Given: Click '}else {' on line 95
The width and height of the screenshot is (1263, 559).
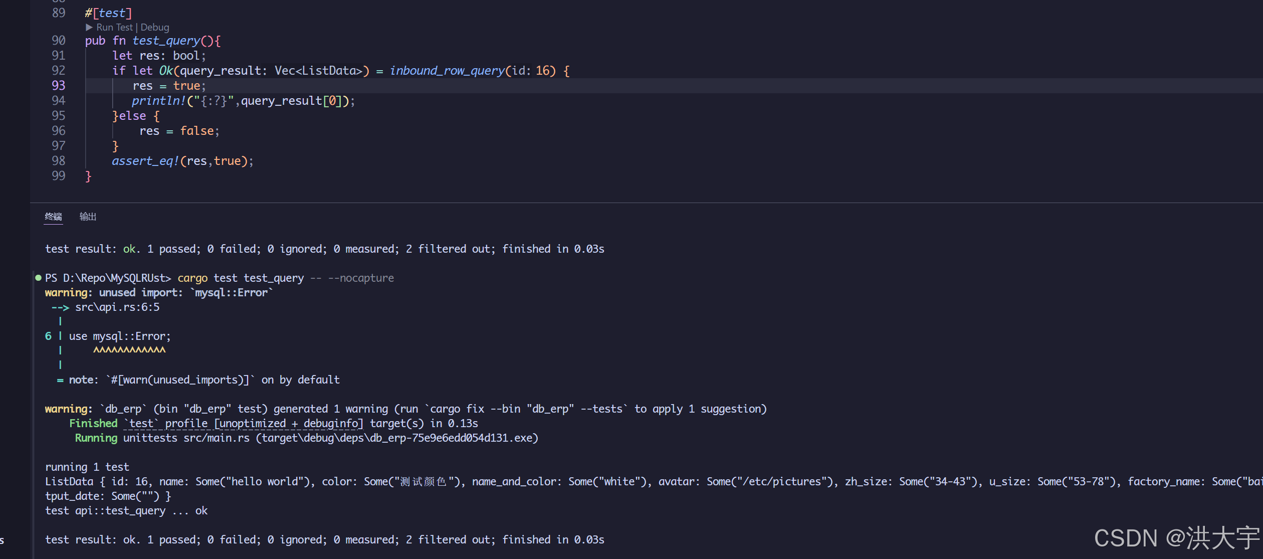Looking at the screenshot, I should pyautogui.click(x=136, y=116).
